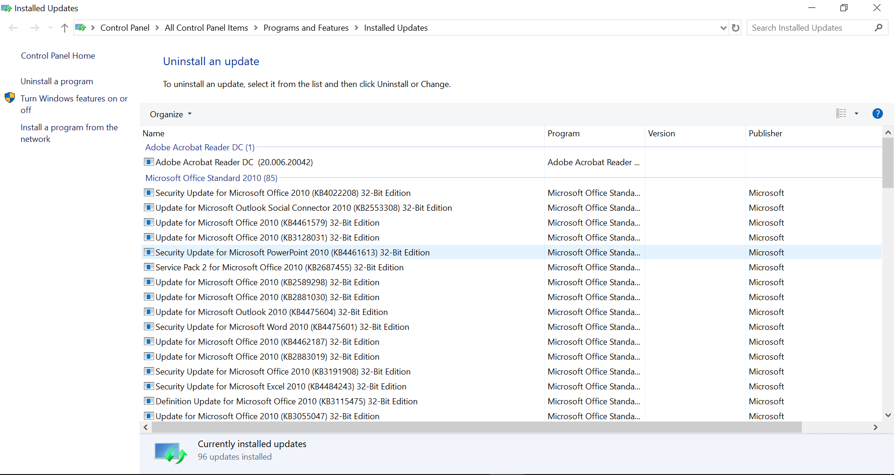Click vertical scrollbar up arrow

[888, 133]
